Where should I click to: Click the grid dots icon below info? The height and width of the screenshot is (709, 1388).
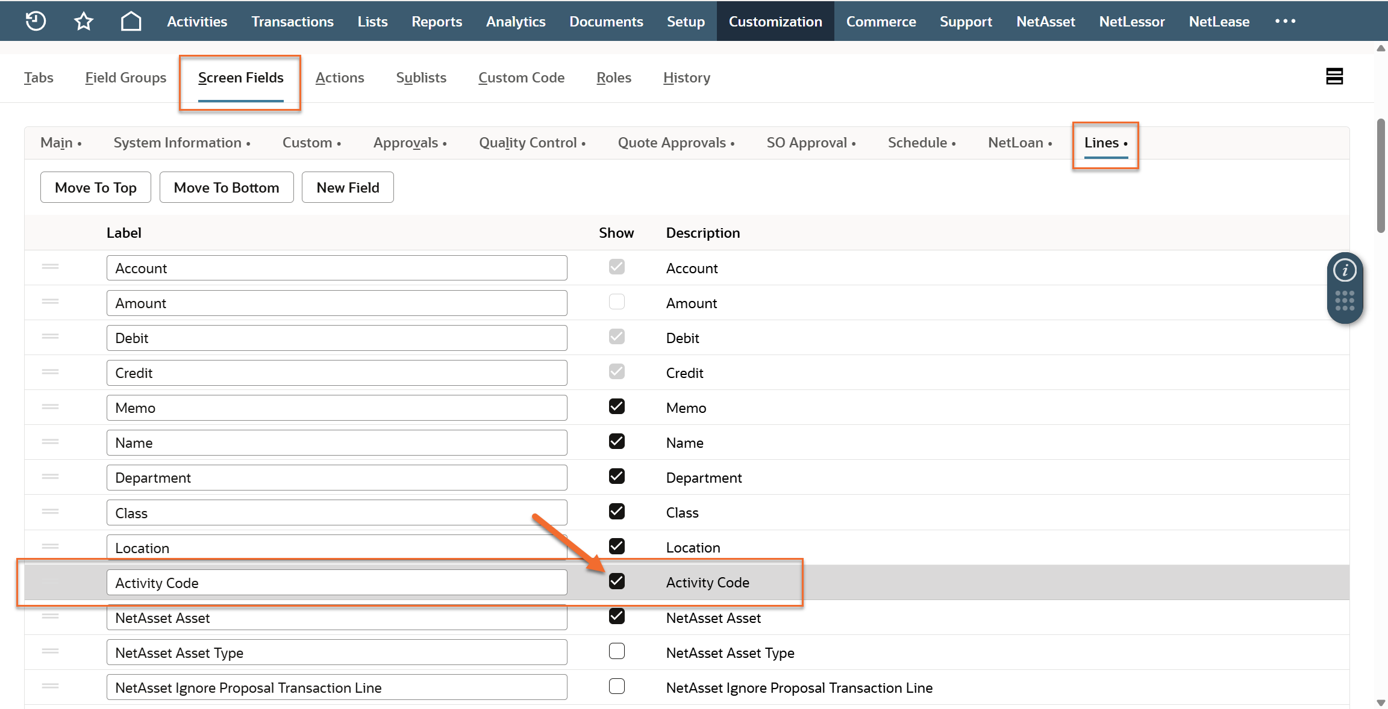click(x=1345, y=300)
